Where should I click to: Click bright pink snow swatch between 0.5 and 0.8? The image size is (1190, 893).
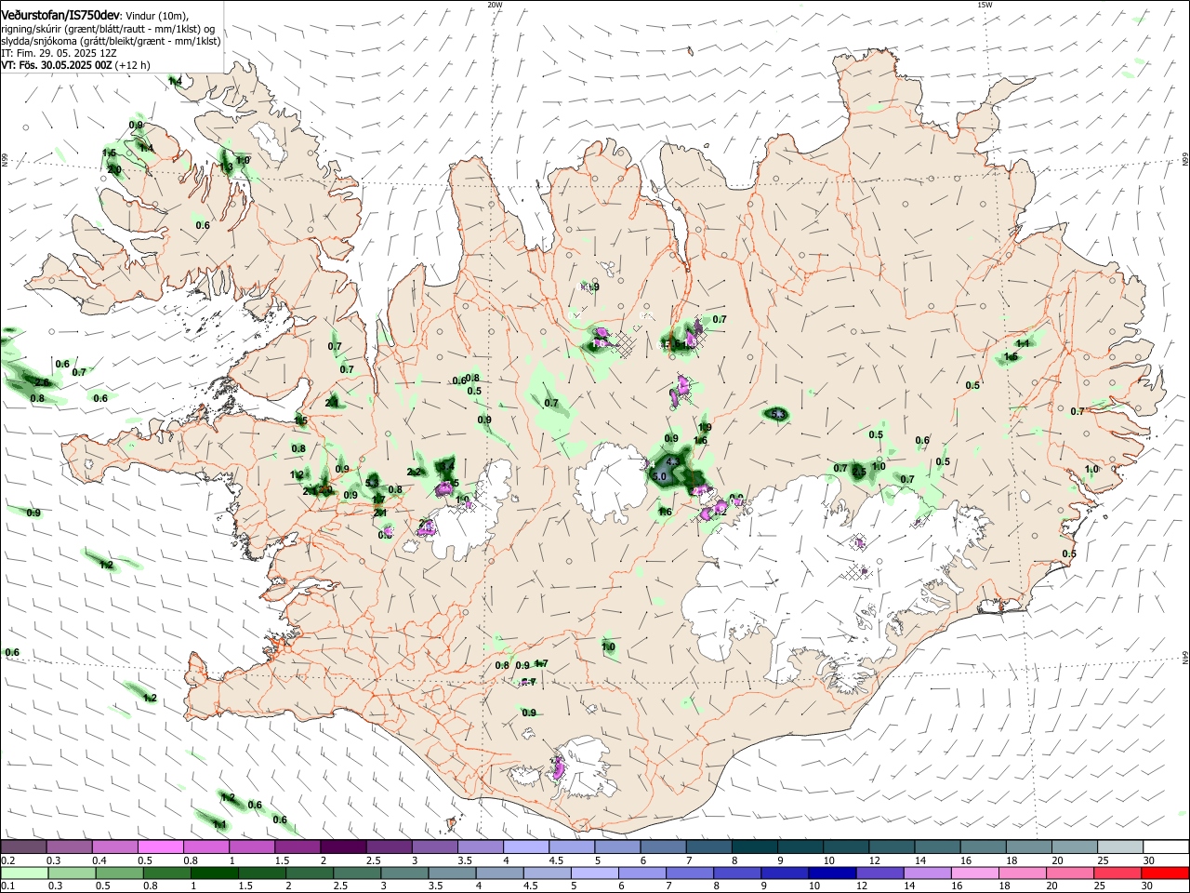(161, 847)
